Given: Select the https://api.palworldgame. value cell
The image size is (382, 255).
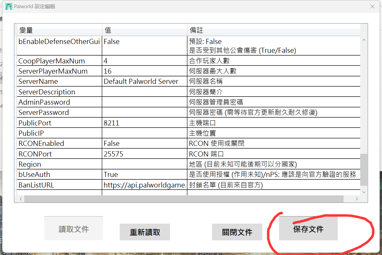Looking at the screenshot, I should (x=145, y=185).
